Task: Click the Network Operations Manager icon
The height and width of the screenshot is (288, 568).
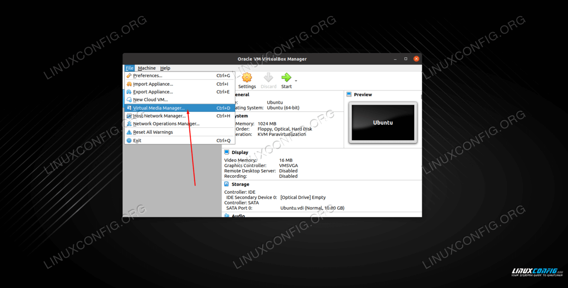Action: click(x=129, y=124)
